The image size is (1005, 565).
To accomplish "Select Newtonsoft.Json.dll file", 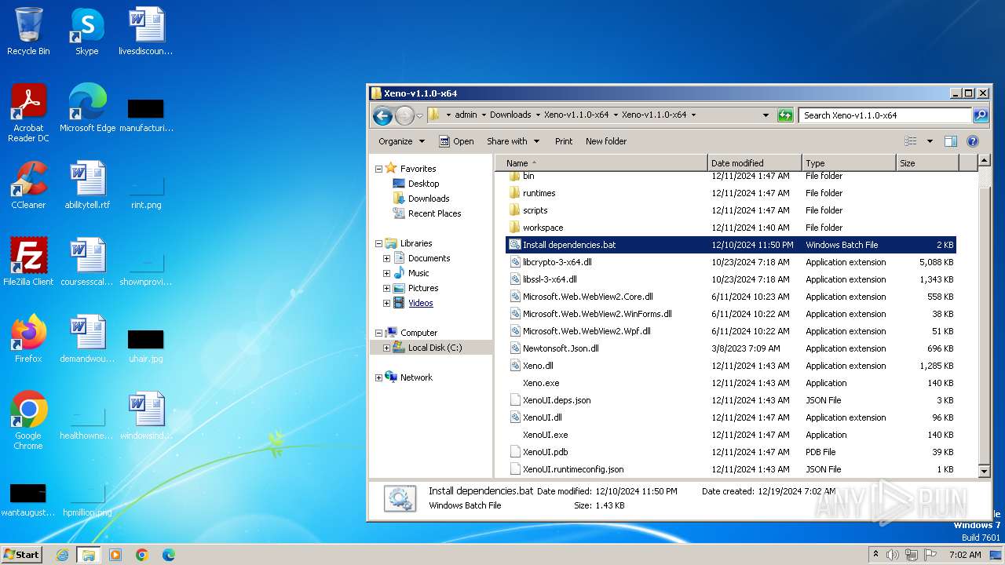I will (561, 348).
